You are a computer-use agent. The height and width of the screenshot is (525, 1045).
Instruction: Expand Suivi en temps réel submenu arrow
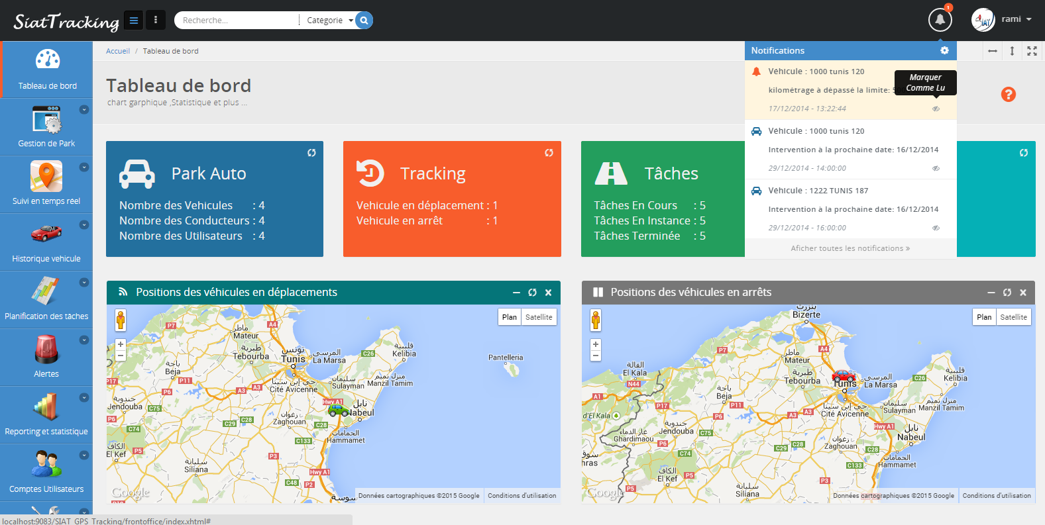pos(84,167)
